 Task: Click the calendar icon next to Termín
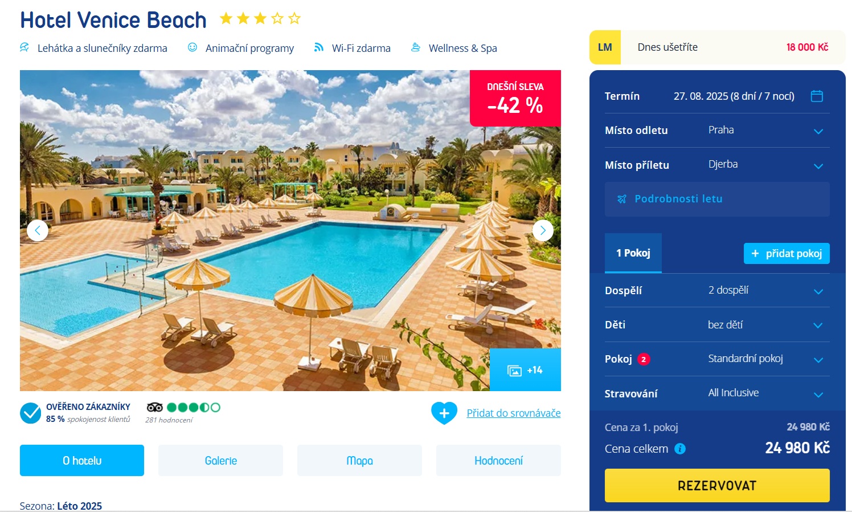[x=817, y=96]
